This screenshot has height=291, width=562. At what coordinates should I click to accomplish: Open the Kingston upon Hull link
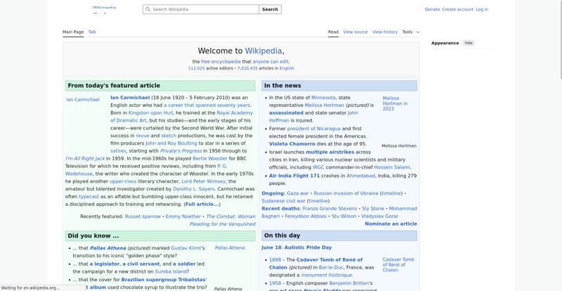click(150, 112)
